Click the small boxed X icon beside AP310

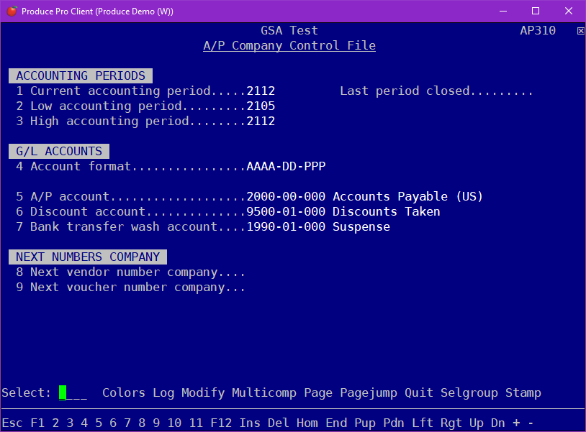580,31
